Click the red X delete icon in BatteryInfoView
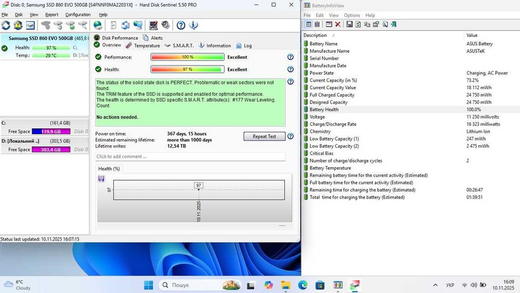The width and height of the screenshot is (520, 293). tap(337, 24)
